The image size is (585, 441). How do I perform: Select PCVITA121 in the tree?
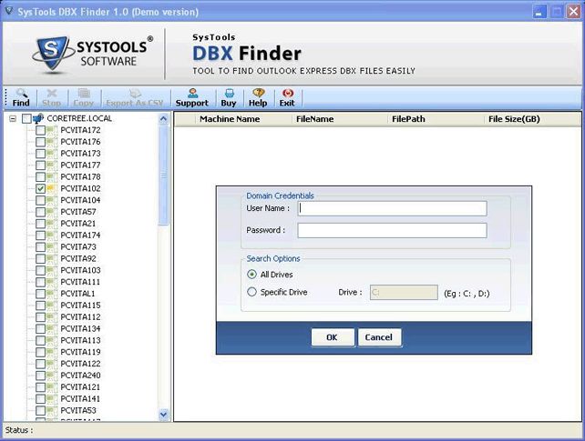(x=80, y=387)
